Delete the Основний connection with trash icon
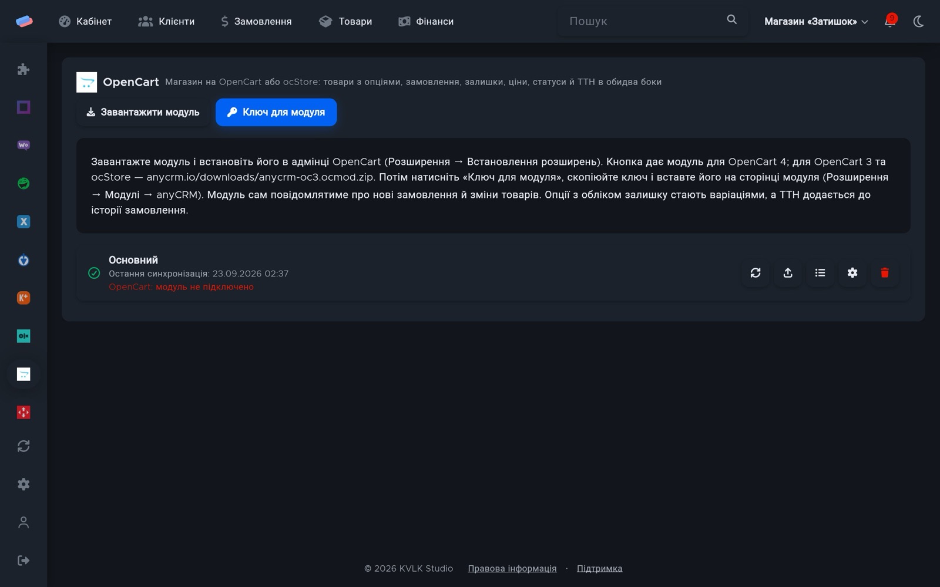 tap(885, 273)
